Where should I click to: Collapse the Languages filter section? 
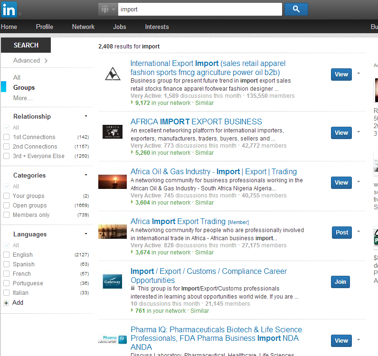point(86,234)
